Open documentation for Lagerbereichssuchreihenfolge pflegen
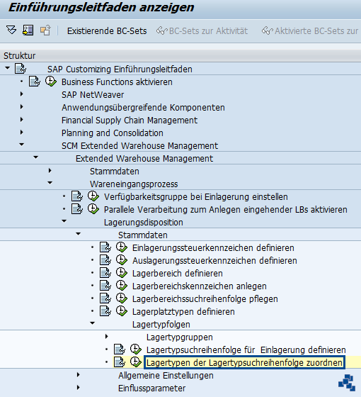 pyautogui.click(x=105, y=298)
